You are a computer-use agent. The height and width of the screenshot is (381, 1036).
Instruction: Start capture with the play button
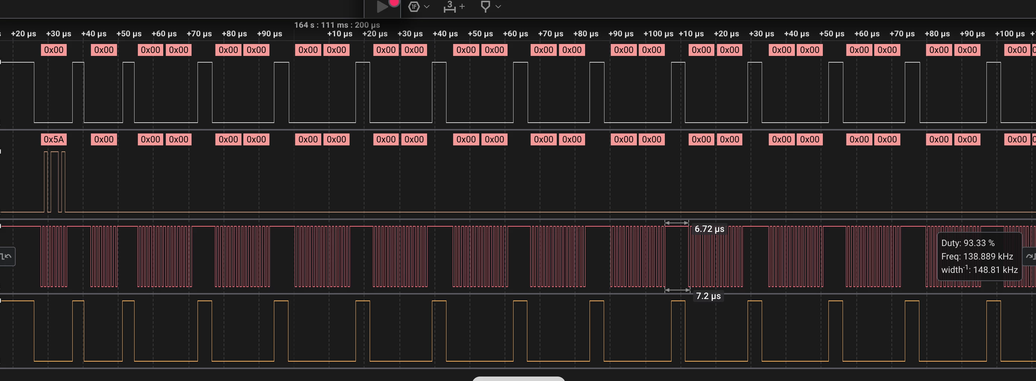pyautogui.click(x=382, y=7)
